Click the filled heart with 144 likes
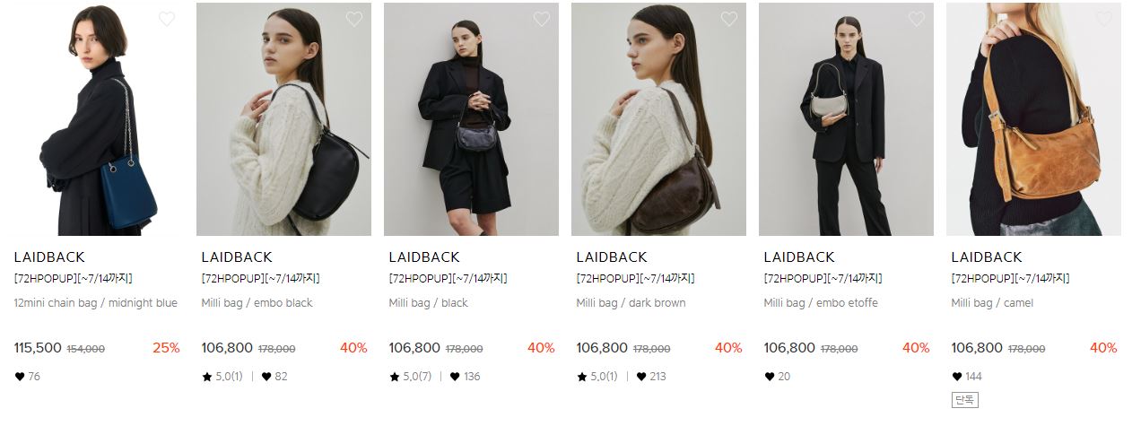The height and width of the screenshot is (426, 1132). 956,377
